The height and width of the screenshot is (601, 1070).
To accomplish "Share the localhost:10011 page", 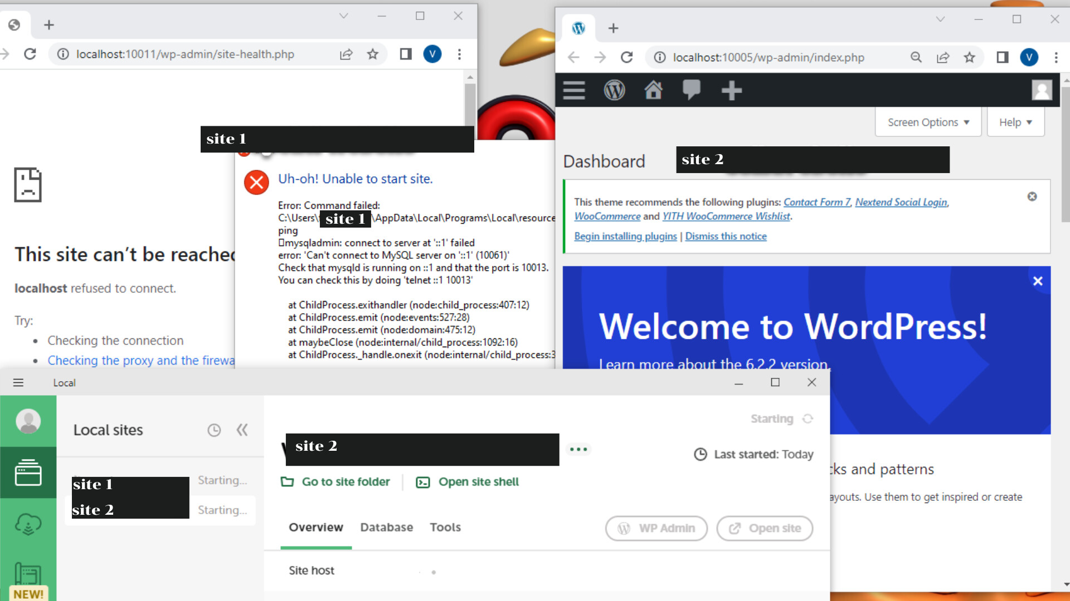I will [x=346, y=54].
